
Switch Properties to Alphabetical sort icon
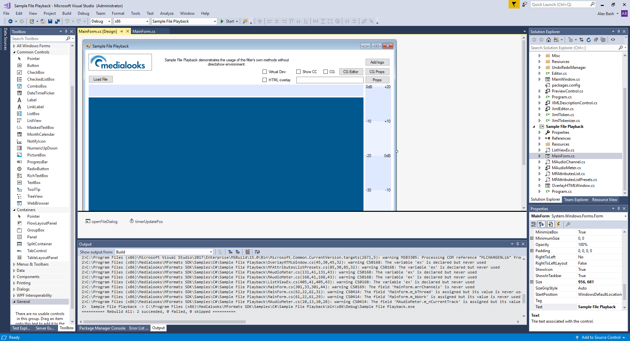point(541,224)
